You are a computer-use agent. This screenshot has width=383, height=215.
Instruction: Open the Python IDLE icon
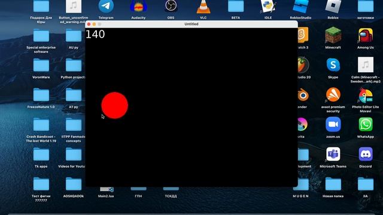(268, 6)
